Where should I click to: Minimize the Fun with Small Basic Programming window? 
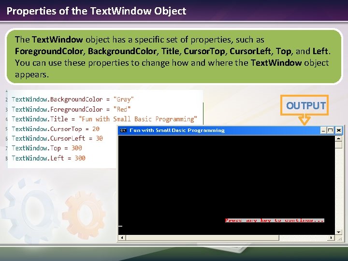click(x=323, y=130)
